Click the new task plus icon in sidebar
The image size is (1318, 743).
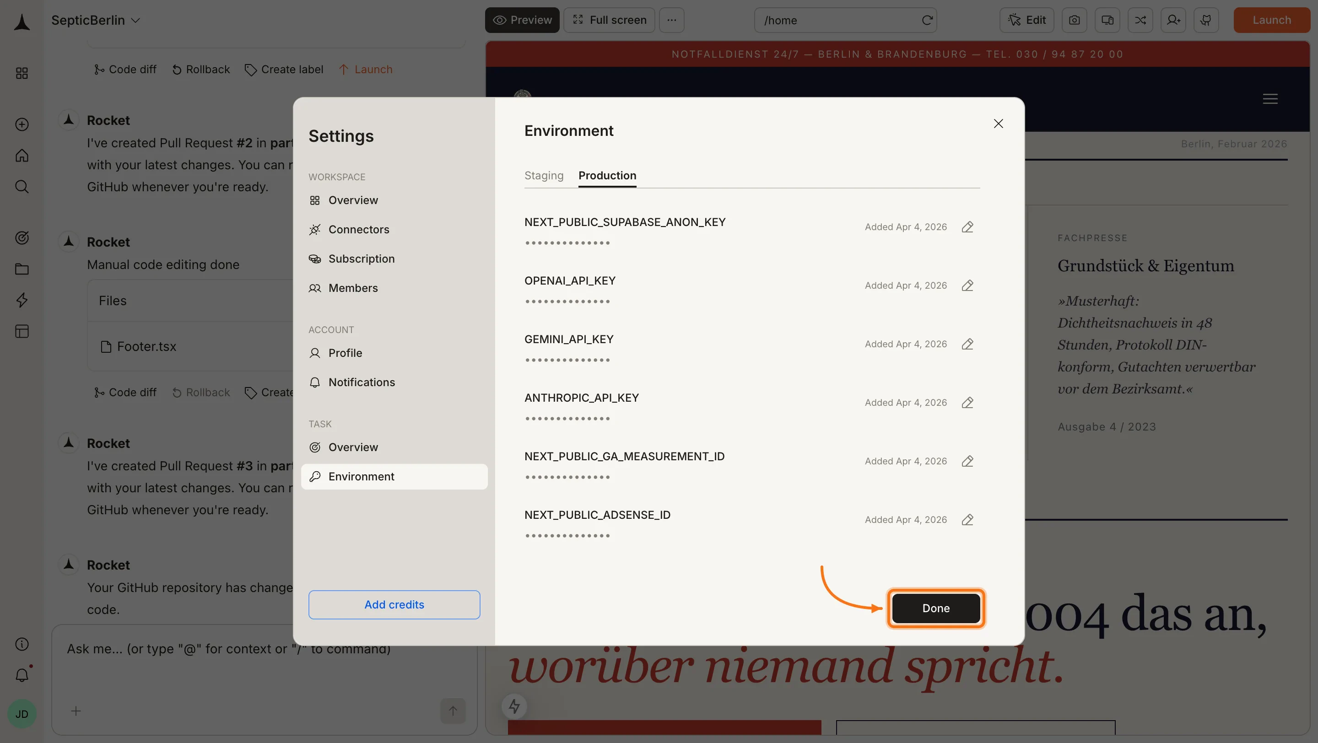click(x=22, y=124)
